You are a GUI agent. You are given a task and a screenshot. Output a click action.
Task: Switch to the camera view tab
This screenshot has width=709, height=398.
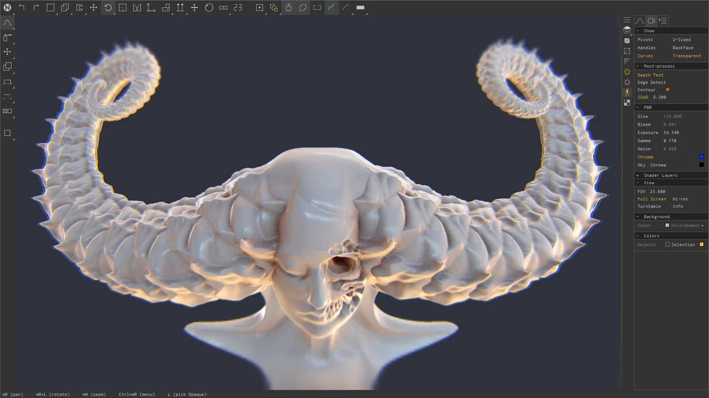point(651,21)
